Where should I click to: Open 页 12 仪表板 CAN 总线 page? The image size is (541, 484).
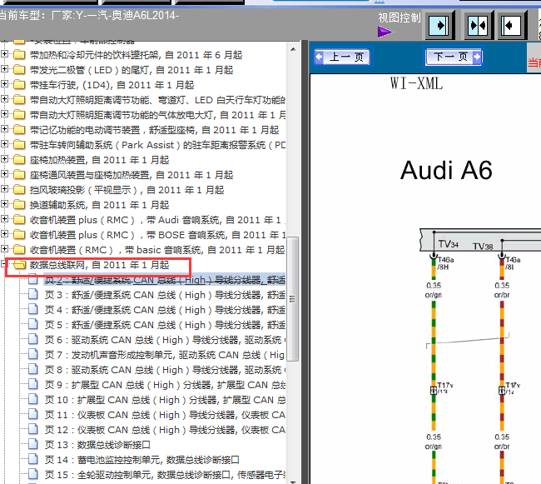pos(165,430)
